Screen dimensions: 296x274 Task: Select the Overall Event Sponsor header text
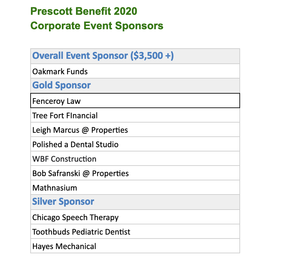coord(80,56)
